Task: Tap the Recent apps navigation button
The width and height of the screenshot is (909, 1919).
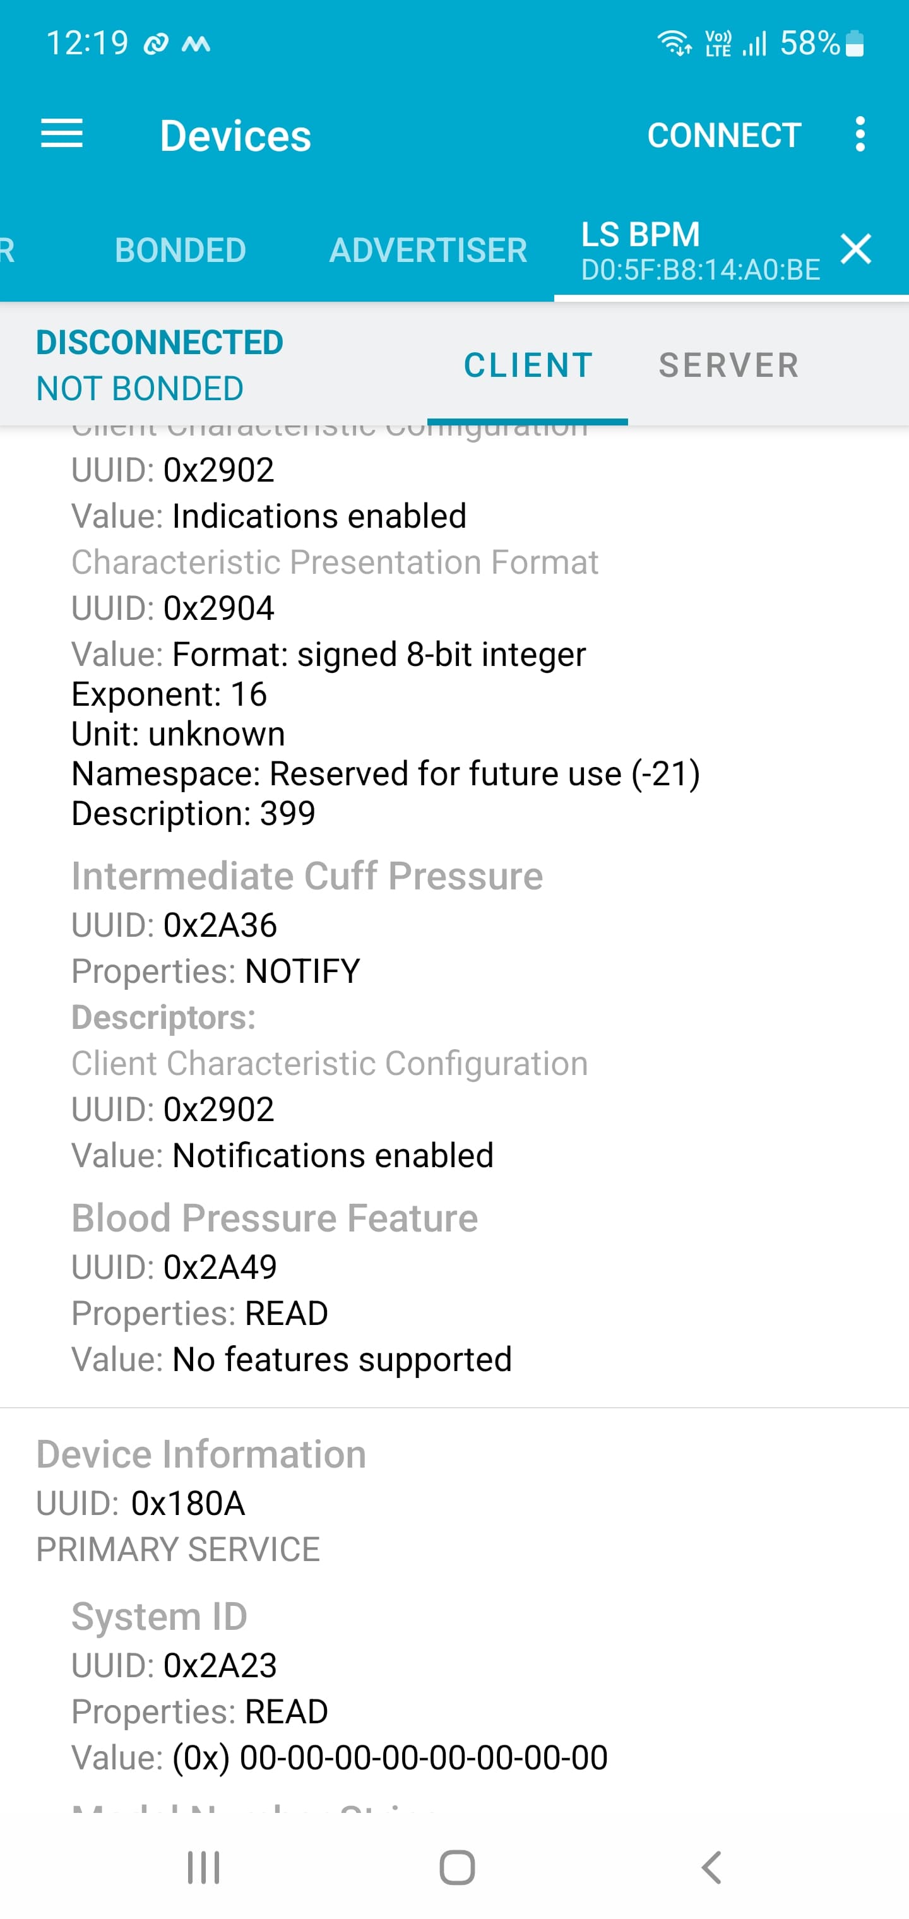Action: [x=203, y=1865]
